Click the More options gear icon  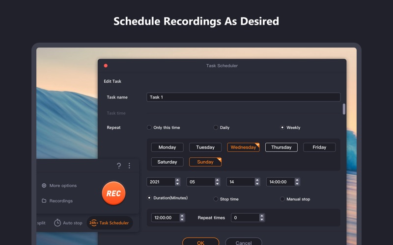click(x=44, y=186)
